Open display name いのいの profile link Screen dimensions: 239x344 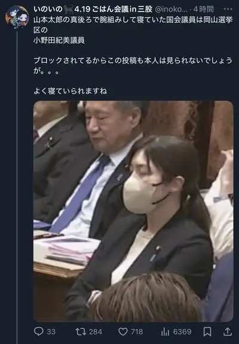point(48,9)
